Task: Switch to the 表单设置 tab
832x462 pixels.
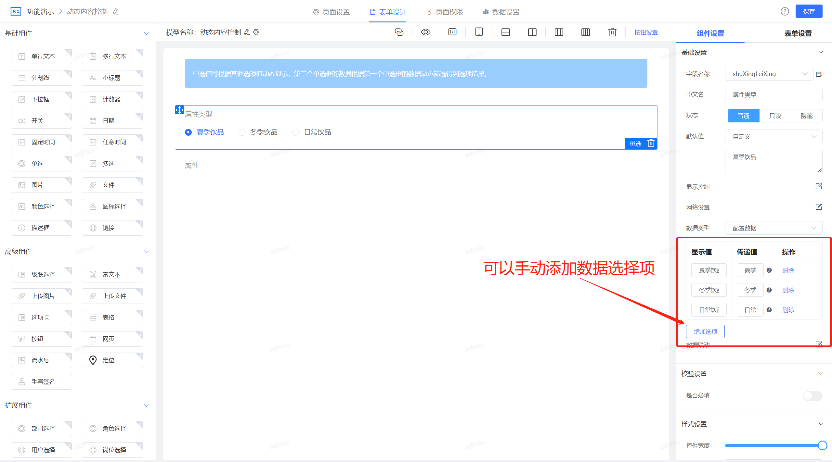Action: (x=798, y=33)
